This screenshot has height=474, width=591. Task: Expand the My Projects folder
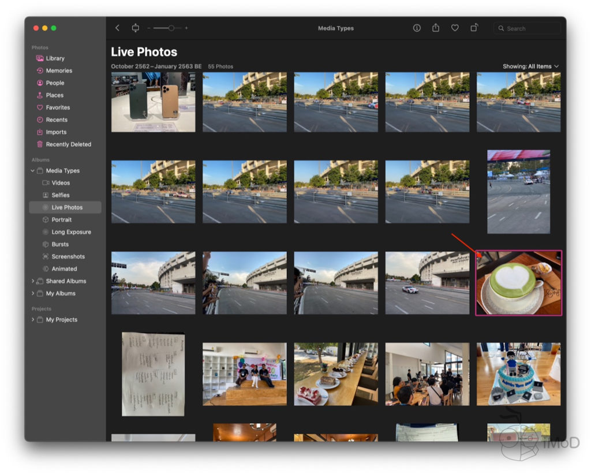(x=33, y=320)
